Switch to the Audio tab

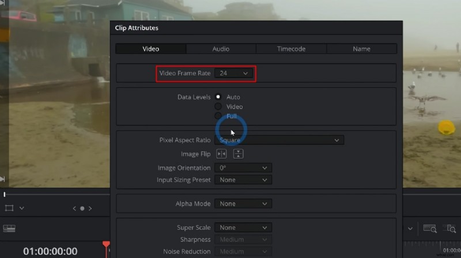coord(221,49)
